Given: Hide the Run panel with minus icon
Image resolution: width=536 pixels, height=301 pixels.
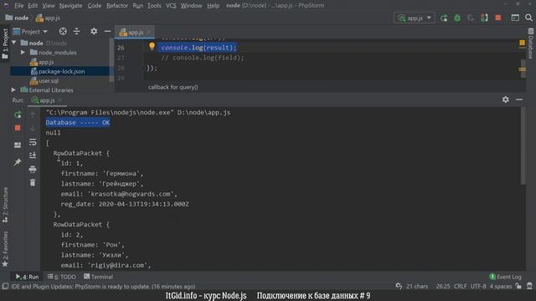Looking at the screenshot, I should point(519,99).
